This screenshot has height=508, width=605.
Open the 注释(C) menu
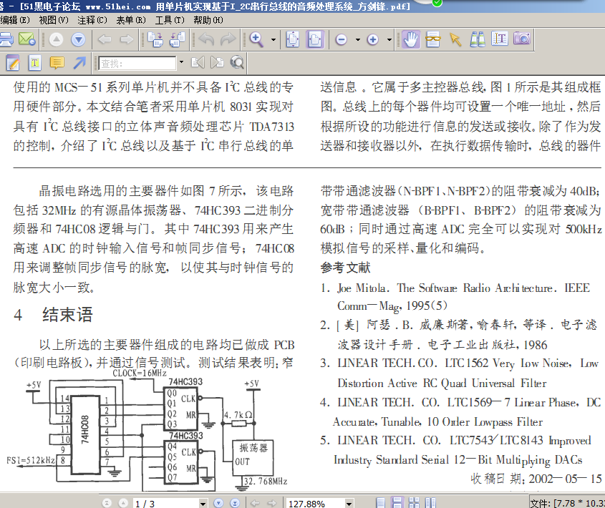92,20
